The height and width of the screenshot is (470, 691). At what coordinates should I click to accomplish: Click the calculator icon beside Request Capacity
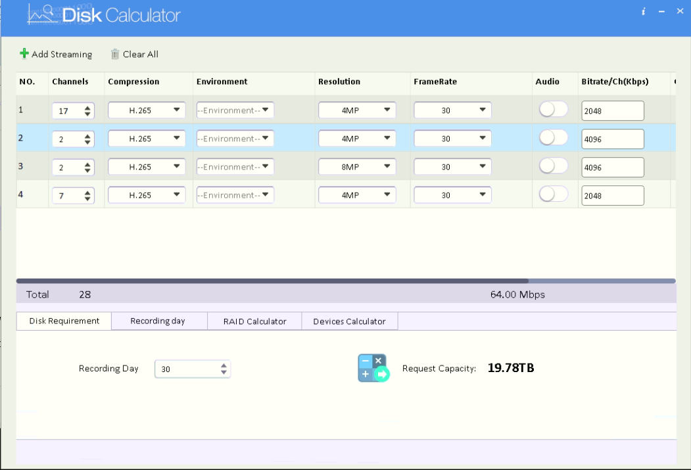373,368
